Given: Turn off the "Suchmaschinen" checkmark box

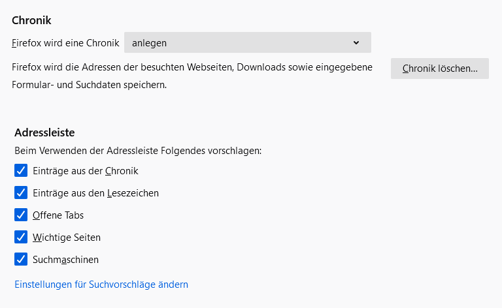Looking at the screenshot, I should [x=21, y=260].
